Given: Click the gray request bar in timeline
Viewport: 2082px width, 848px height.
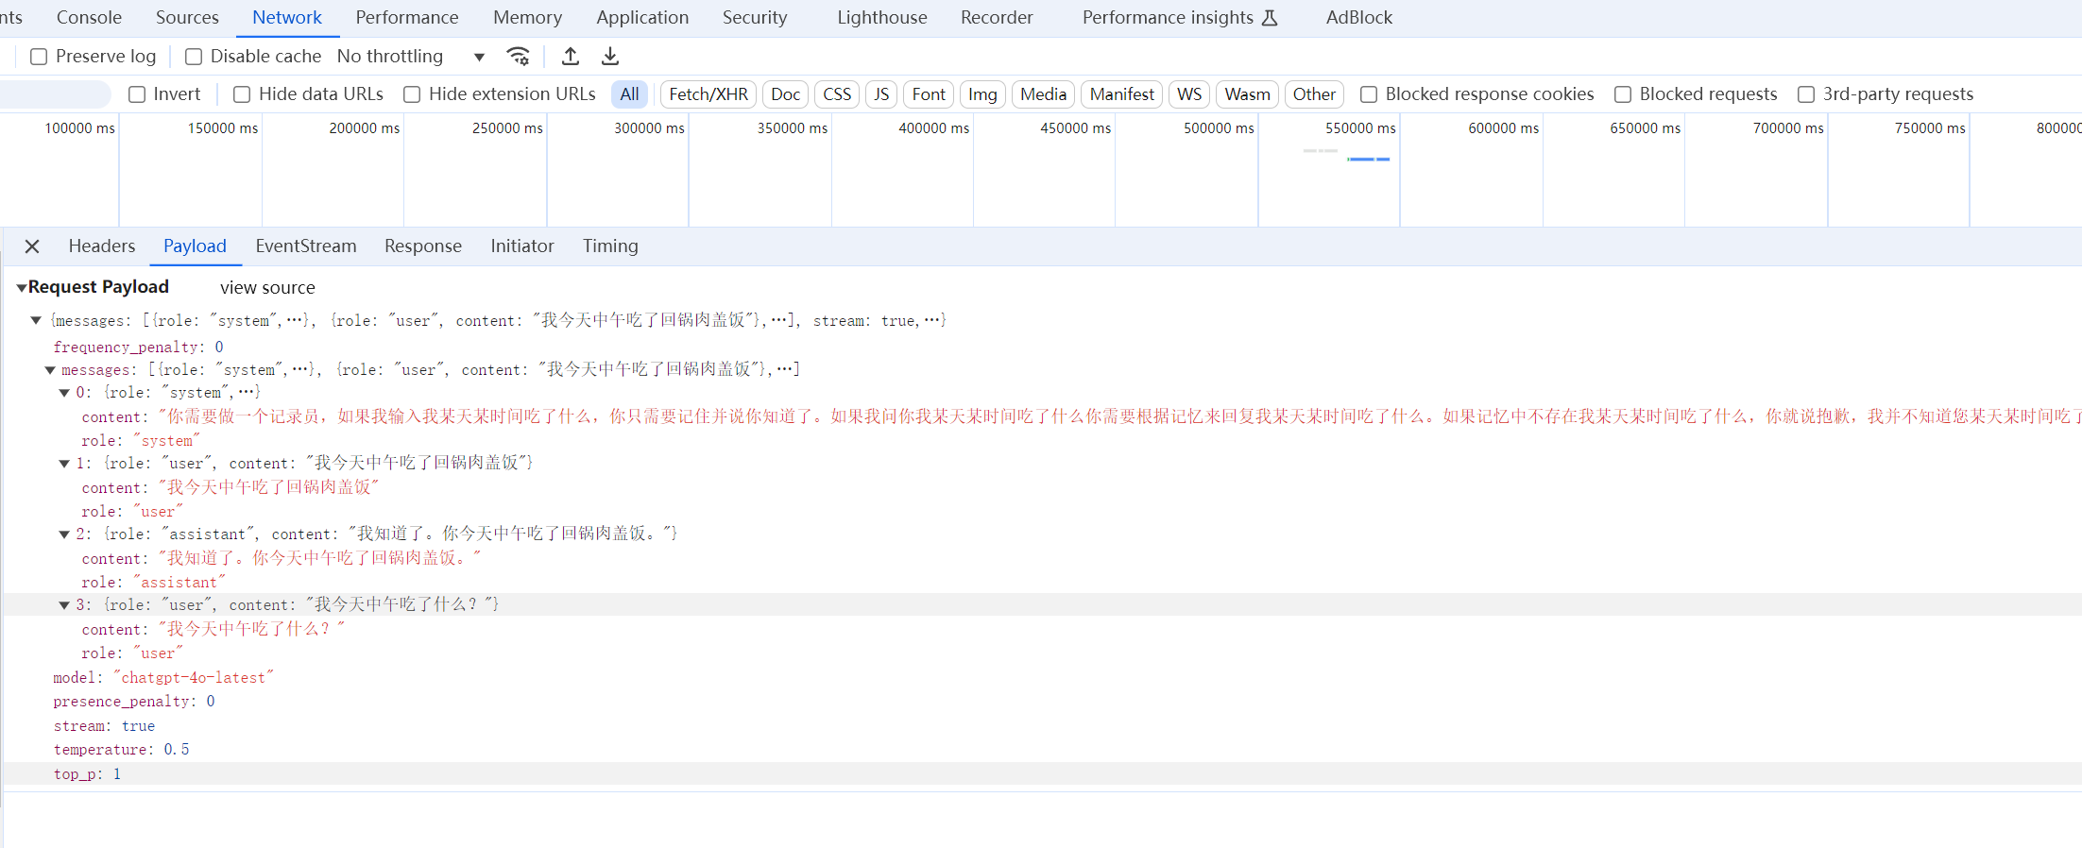Looking at the screenshot, I should pyautogui.click(x=1320, y=150).
